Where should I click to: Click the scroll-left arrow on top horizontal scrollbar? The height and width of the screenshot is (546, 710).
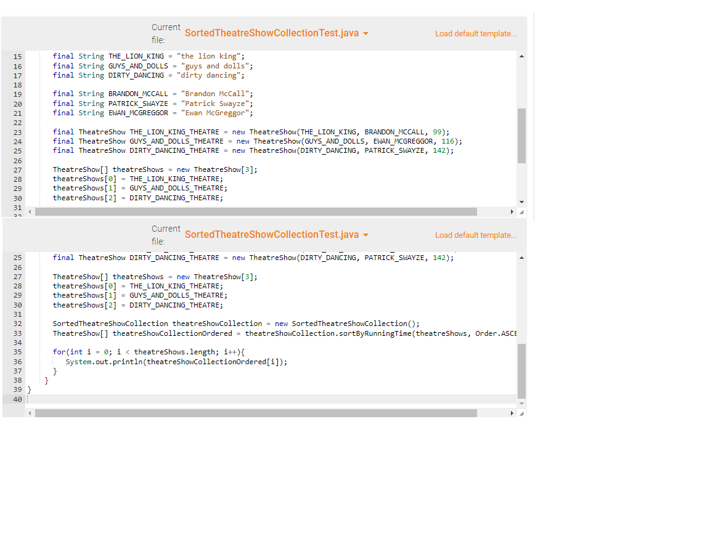point(30,211)
